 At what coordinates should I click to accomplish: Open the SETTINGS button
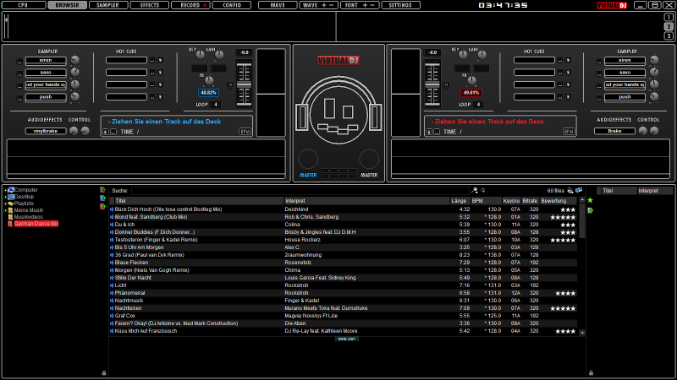(400, 5)
